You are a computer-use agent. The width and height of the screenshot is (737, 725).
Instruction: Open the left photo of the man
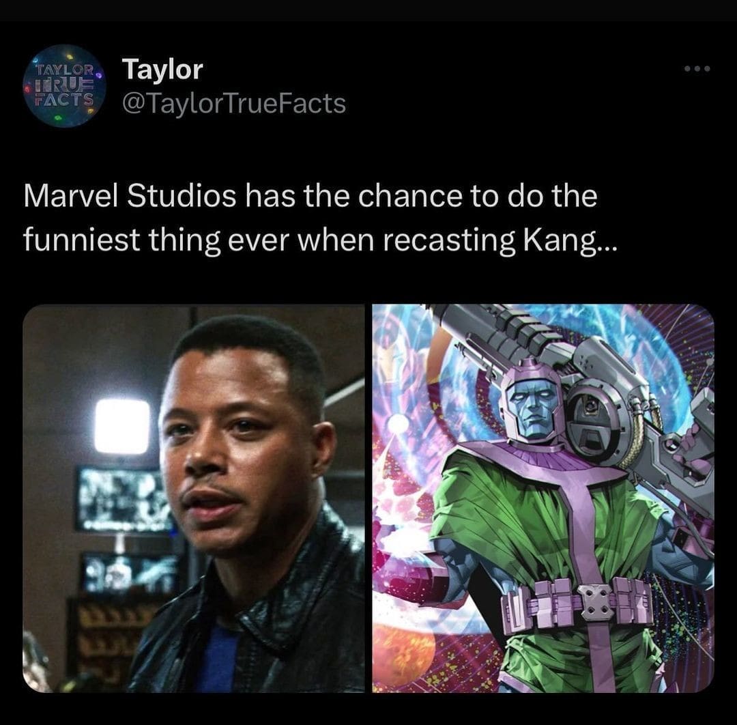click(x=193, y=498)
